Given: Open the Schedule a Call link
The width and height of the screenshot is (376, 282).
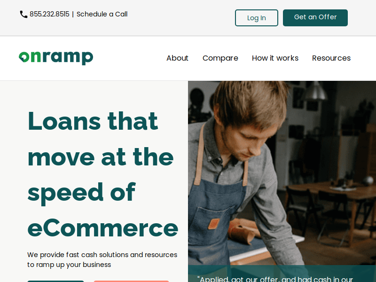Looking at the screenshot, I should point(102,14).
